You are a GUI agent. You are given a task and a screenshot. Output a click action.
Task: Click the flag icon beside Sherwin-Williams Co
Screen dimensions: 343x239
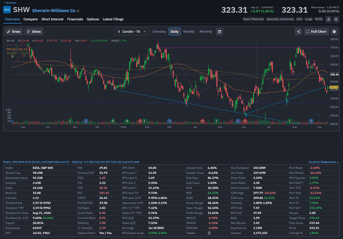[78, 11]
